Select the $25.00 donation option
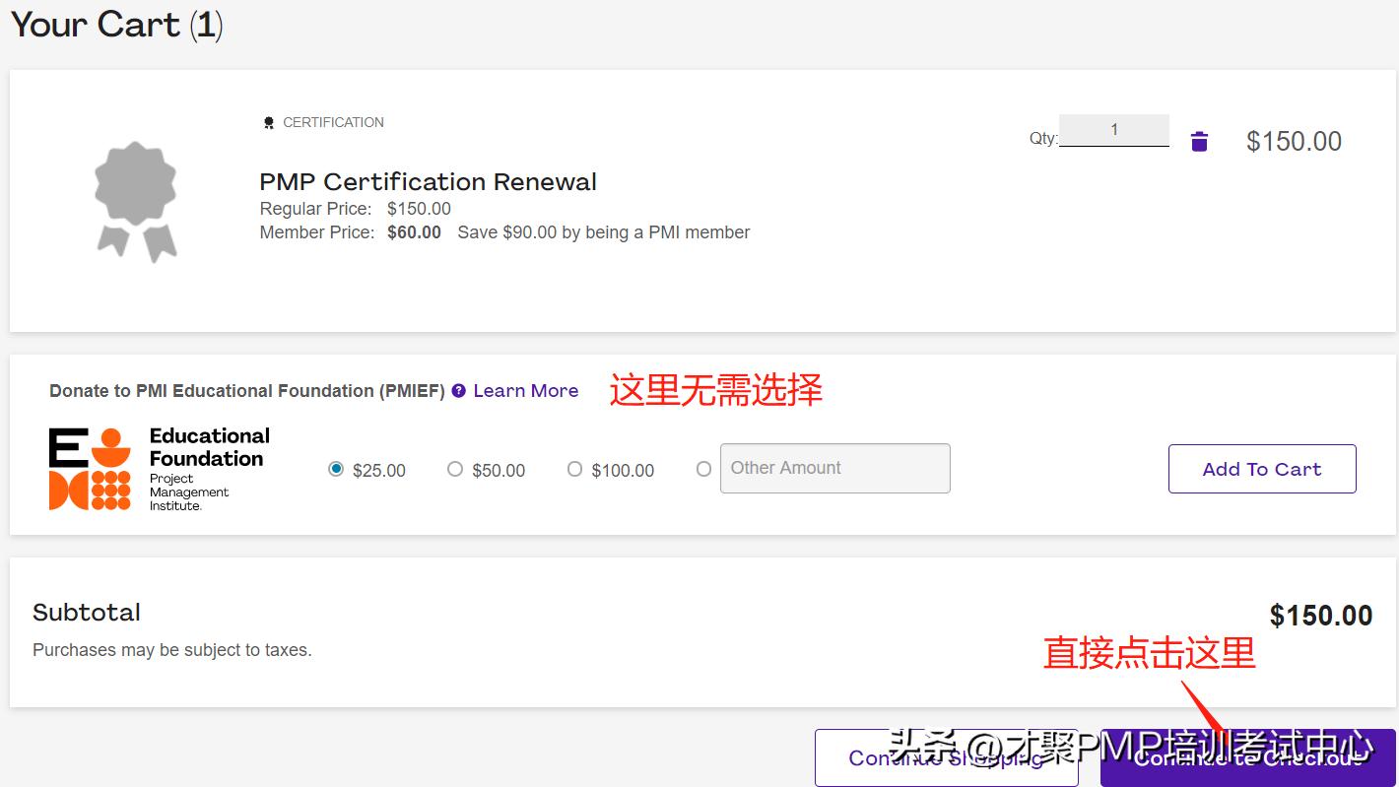The height and width of the screenshot is (787, 1399). tap(336, 470)
